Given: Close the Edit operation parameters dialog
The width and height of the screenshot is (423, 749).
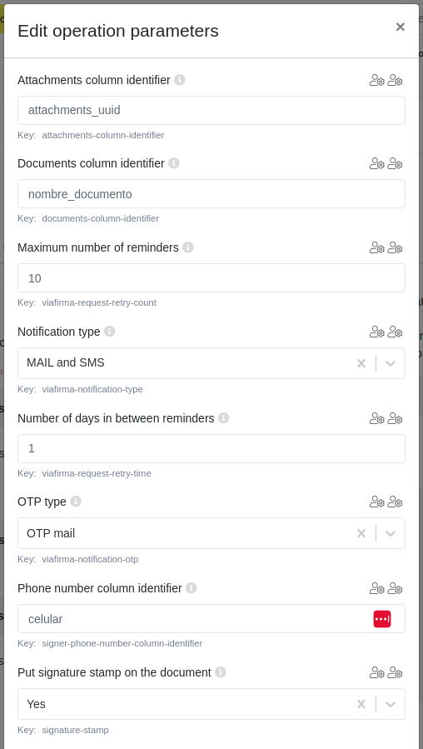Looking at the screenshot, I should click(x=400, y=27).
